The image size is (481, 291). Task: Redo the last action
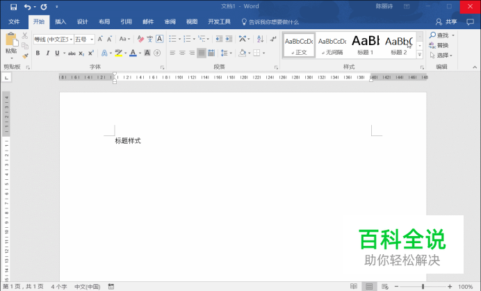(x=44, y=6)
